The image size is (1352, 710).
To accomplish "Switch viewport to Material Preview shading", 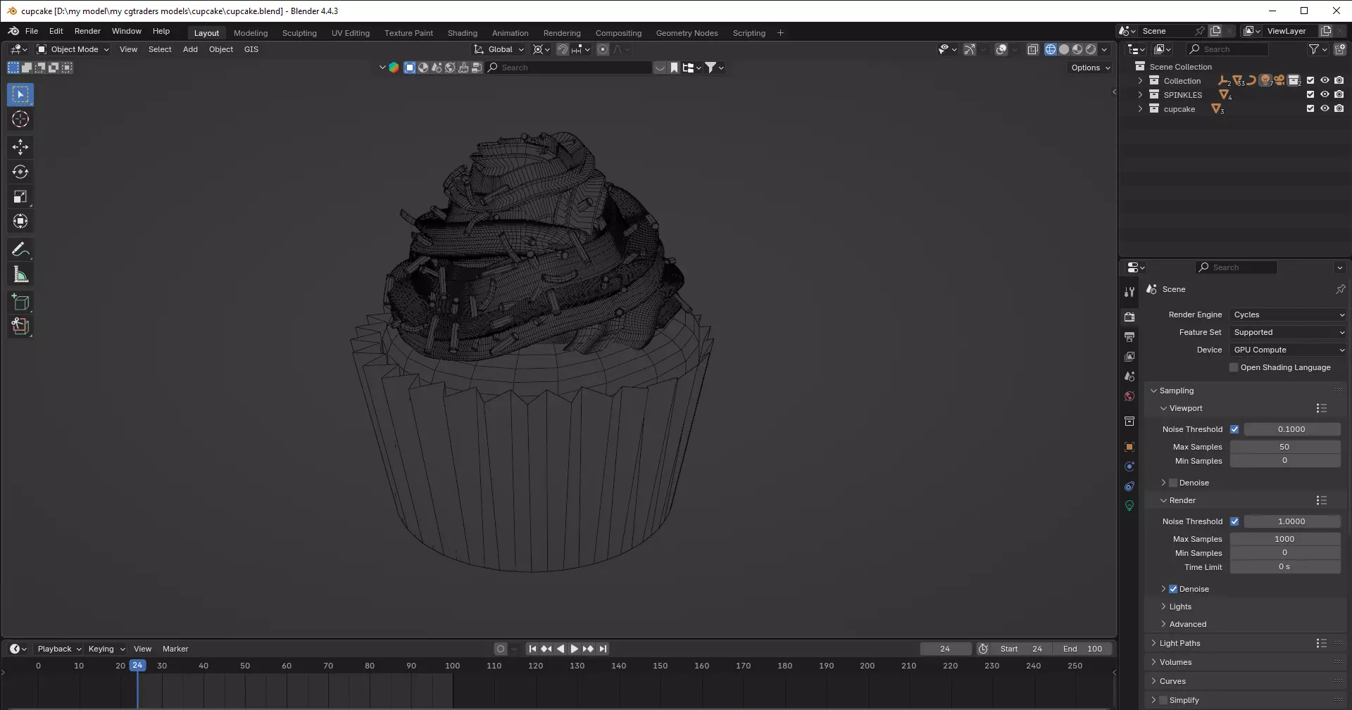I will 1077,49.
